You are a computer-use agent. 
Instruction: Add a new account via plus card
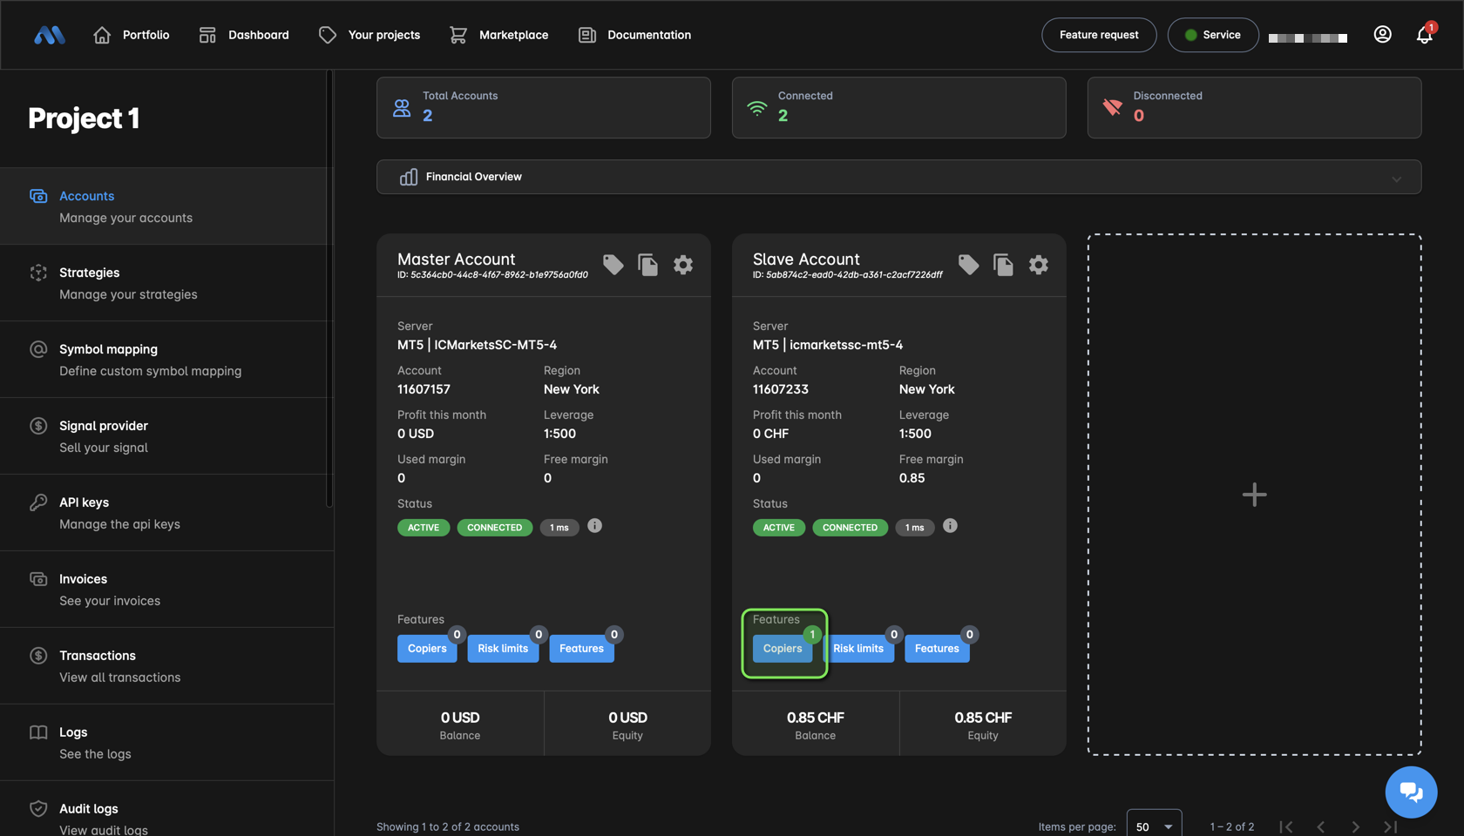click(1254, 495)
